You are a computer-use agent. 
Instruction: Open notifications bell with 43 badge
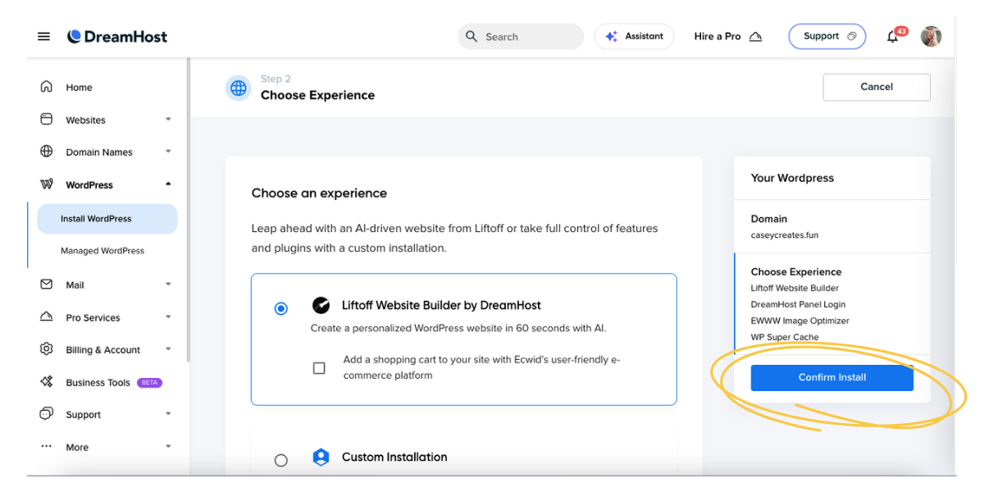[x=894, y=36]
